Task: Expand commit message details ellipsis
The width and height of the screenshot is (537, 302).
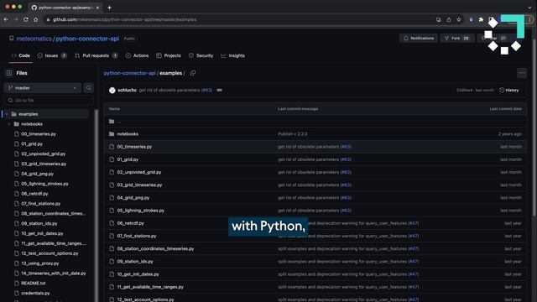Action: (x=220, y=90)
